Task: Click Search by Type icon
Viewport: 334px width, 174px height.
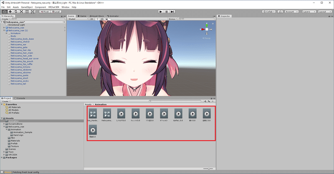Action: [x=205, y=101]
